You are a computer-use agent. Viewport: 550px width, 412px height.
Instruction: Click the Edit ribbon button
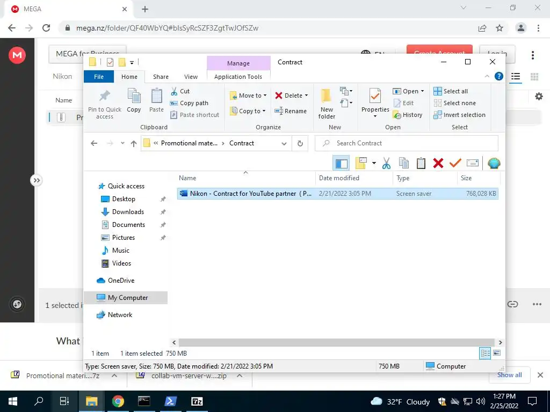403,103
